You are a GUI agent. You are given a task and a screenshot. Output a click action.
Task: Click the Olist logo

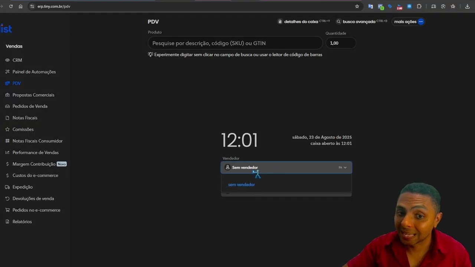[x=6, y=29]
